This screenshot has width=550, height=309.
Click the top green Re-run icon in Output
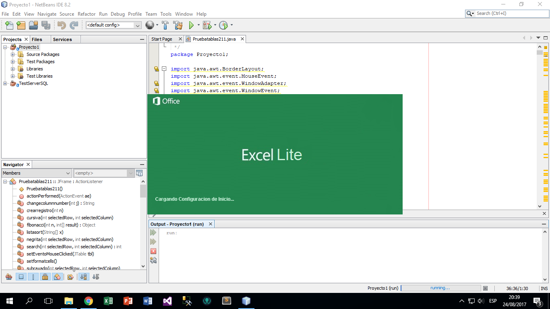coord(153,233)
